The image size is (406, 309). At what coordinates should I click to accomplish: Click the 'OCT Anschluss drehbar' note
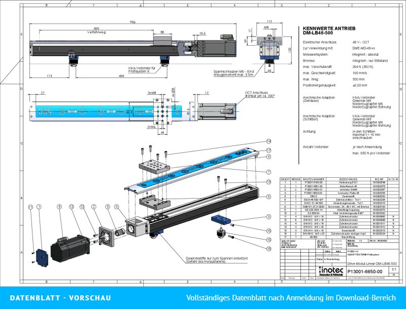pos(259,94)
